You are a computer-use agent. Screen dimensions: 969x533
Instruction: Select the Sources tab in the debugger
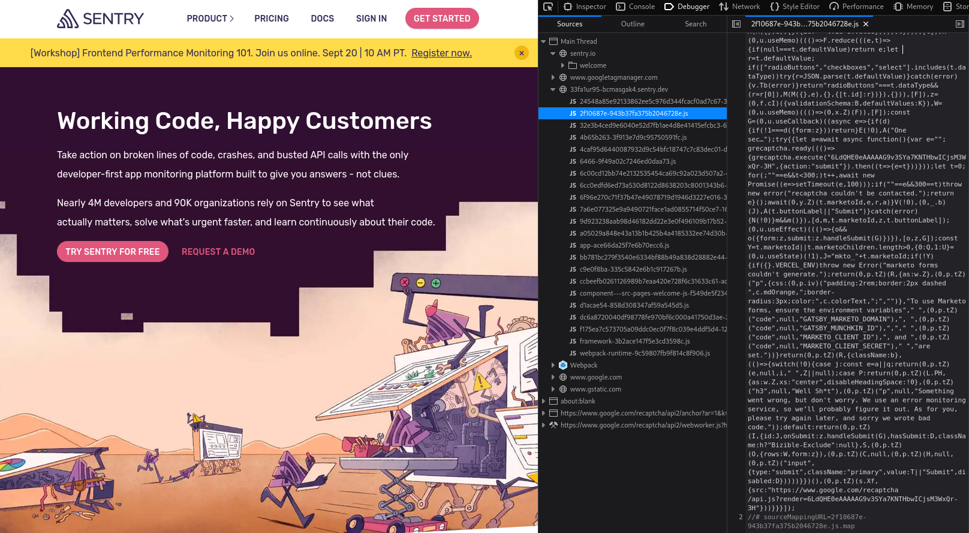(570, 24)
